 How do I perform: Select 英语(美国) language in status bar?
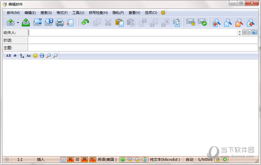point(107,160)
